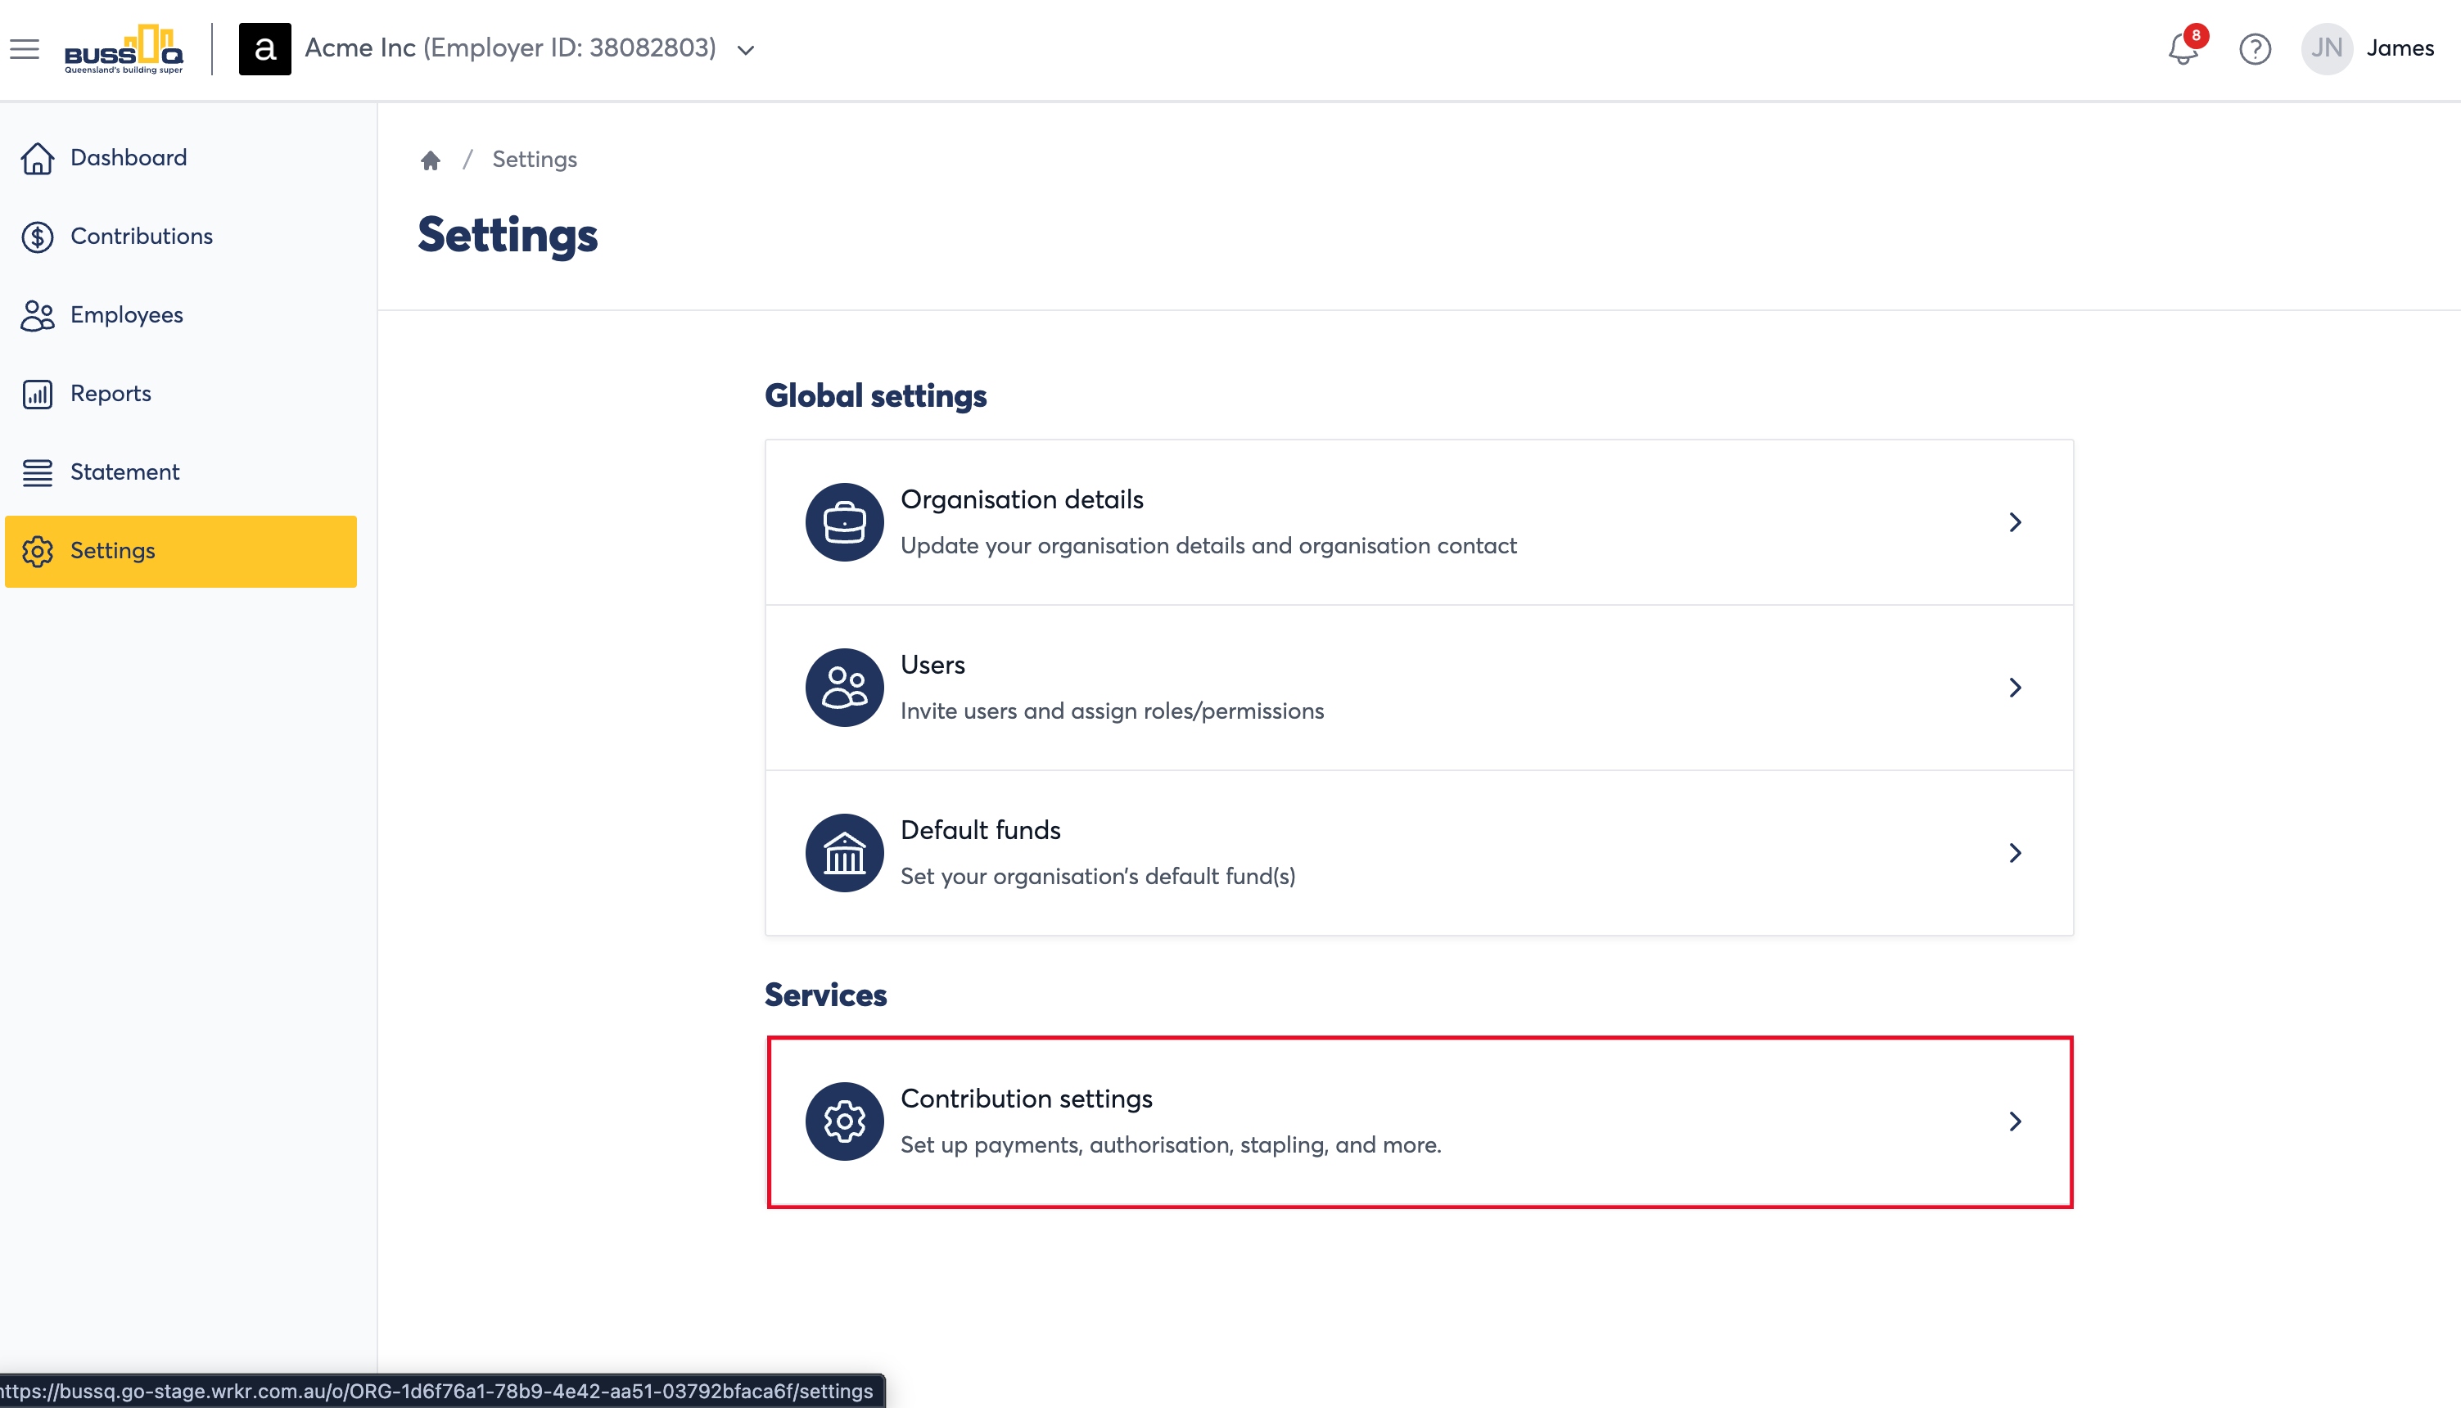Open the help question mark icon
This screenshot has width=2461, height=1408.
click(2255, 48)
